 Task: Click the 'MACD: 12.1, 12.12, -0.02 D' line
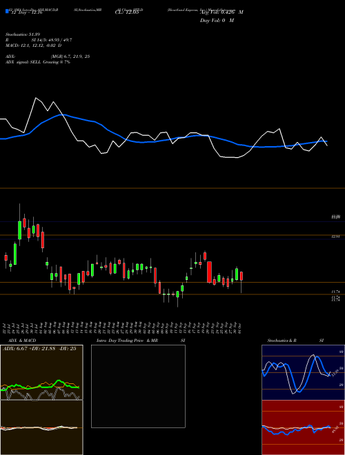click(x=33, y=45)
